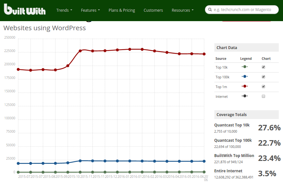Click the Internet dark legend marker
The image size is (283, 185).
pyautogui.click(x=245, y=96)
